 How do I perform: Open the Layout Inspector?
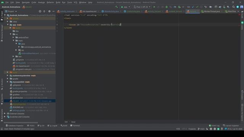click(231, 126)
